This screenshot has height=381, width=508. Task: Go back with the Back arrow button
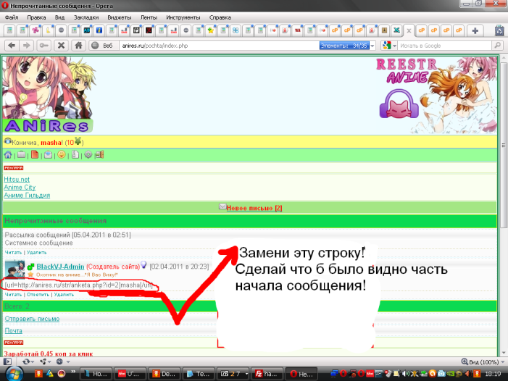coord(12,46)
